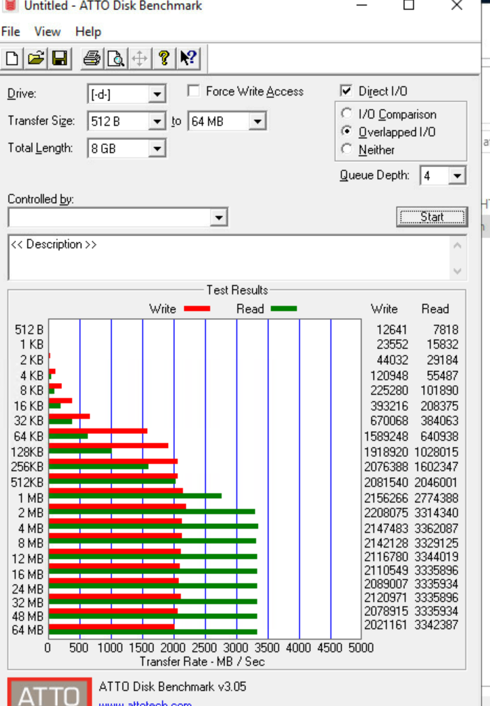Click the 4 MB green read bar
Image resolution: width=490 pixels, height=706 pixels.
153,526
